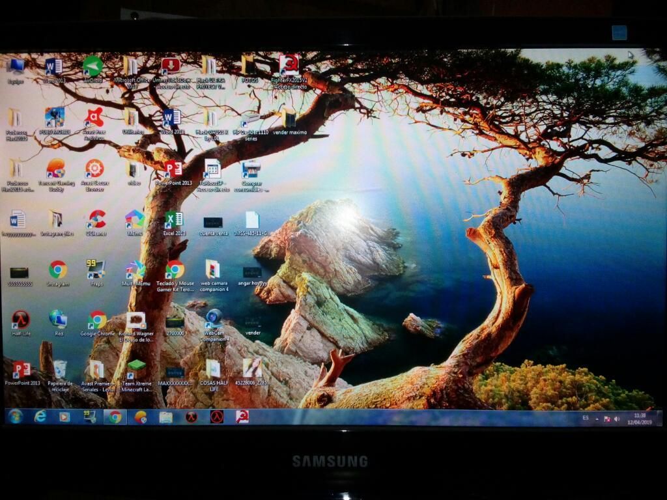Launch Team Xtreme Minecraft Launcher shortcut
This screenshot has width=667, height=500.
click(137, 376)
